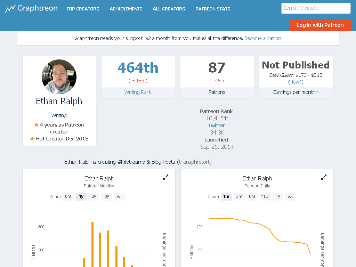The width and height of the screenshot is (356, 267).
Task: Expand the Patreon Monthly chart fullscreen
Action: (166, 177)
